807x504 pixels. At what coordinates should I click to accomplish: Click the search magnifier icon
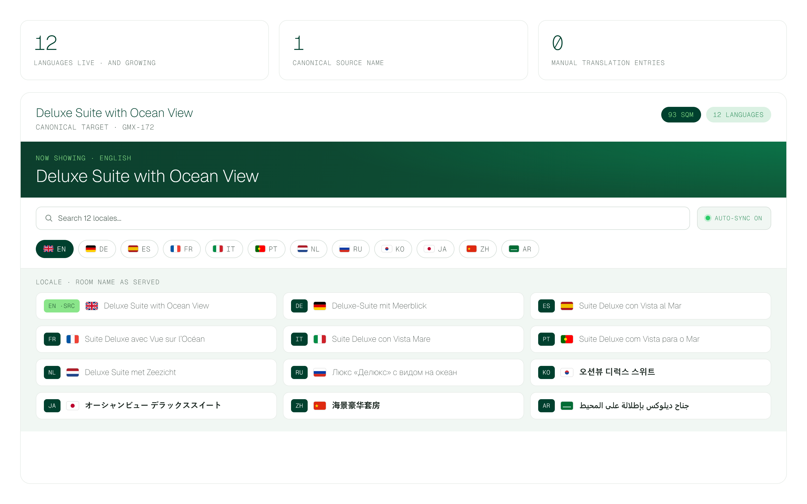(x=49, y=218)
